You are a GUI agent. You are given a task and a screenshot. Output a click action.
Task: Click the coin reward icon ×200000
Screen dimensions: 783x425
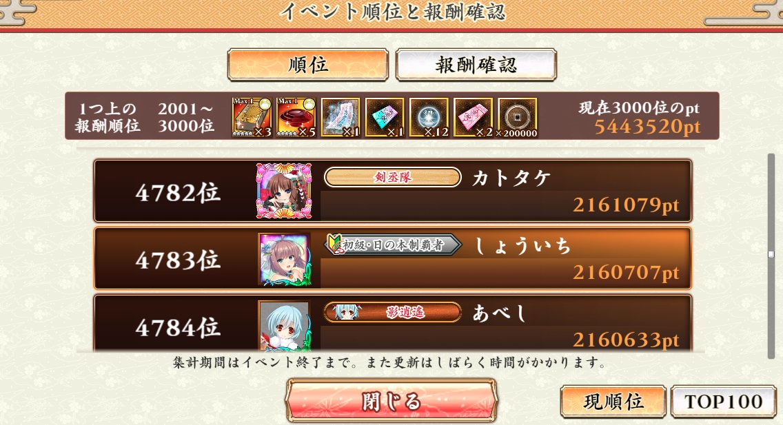518,117
